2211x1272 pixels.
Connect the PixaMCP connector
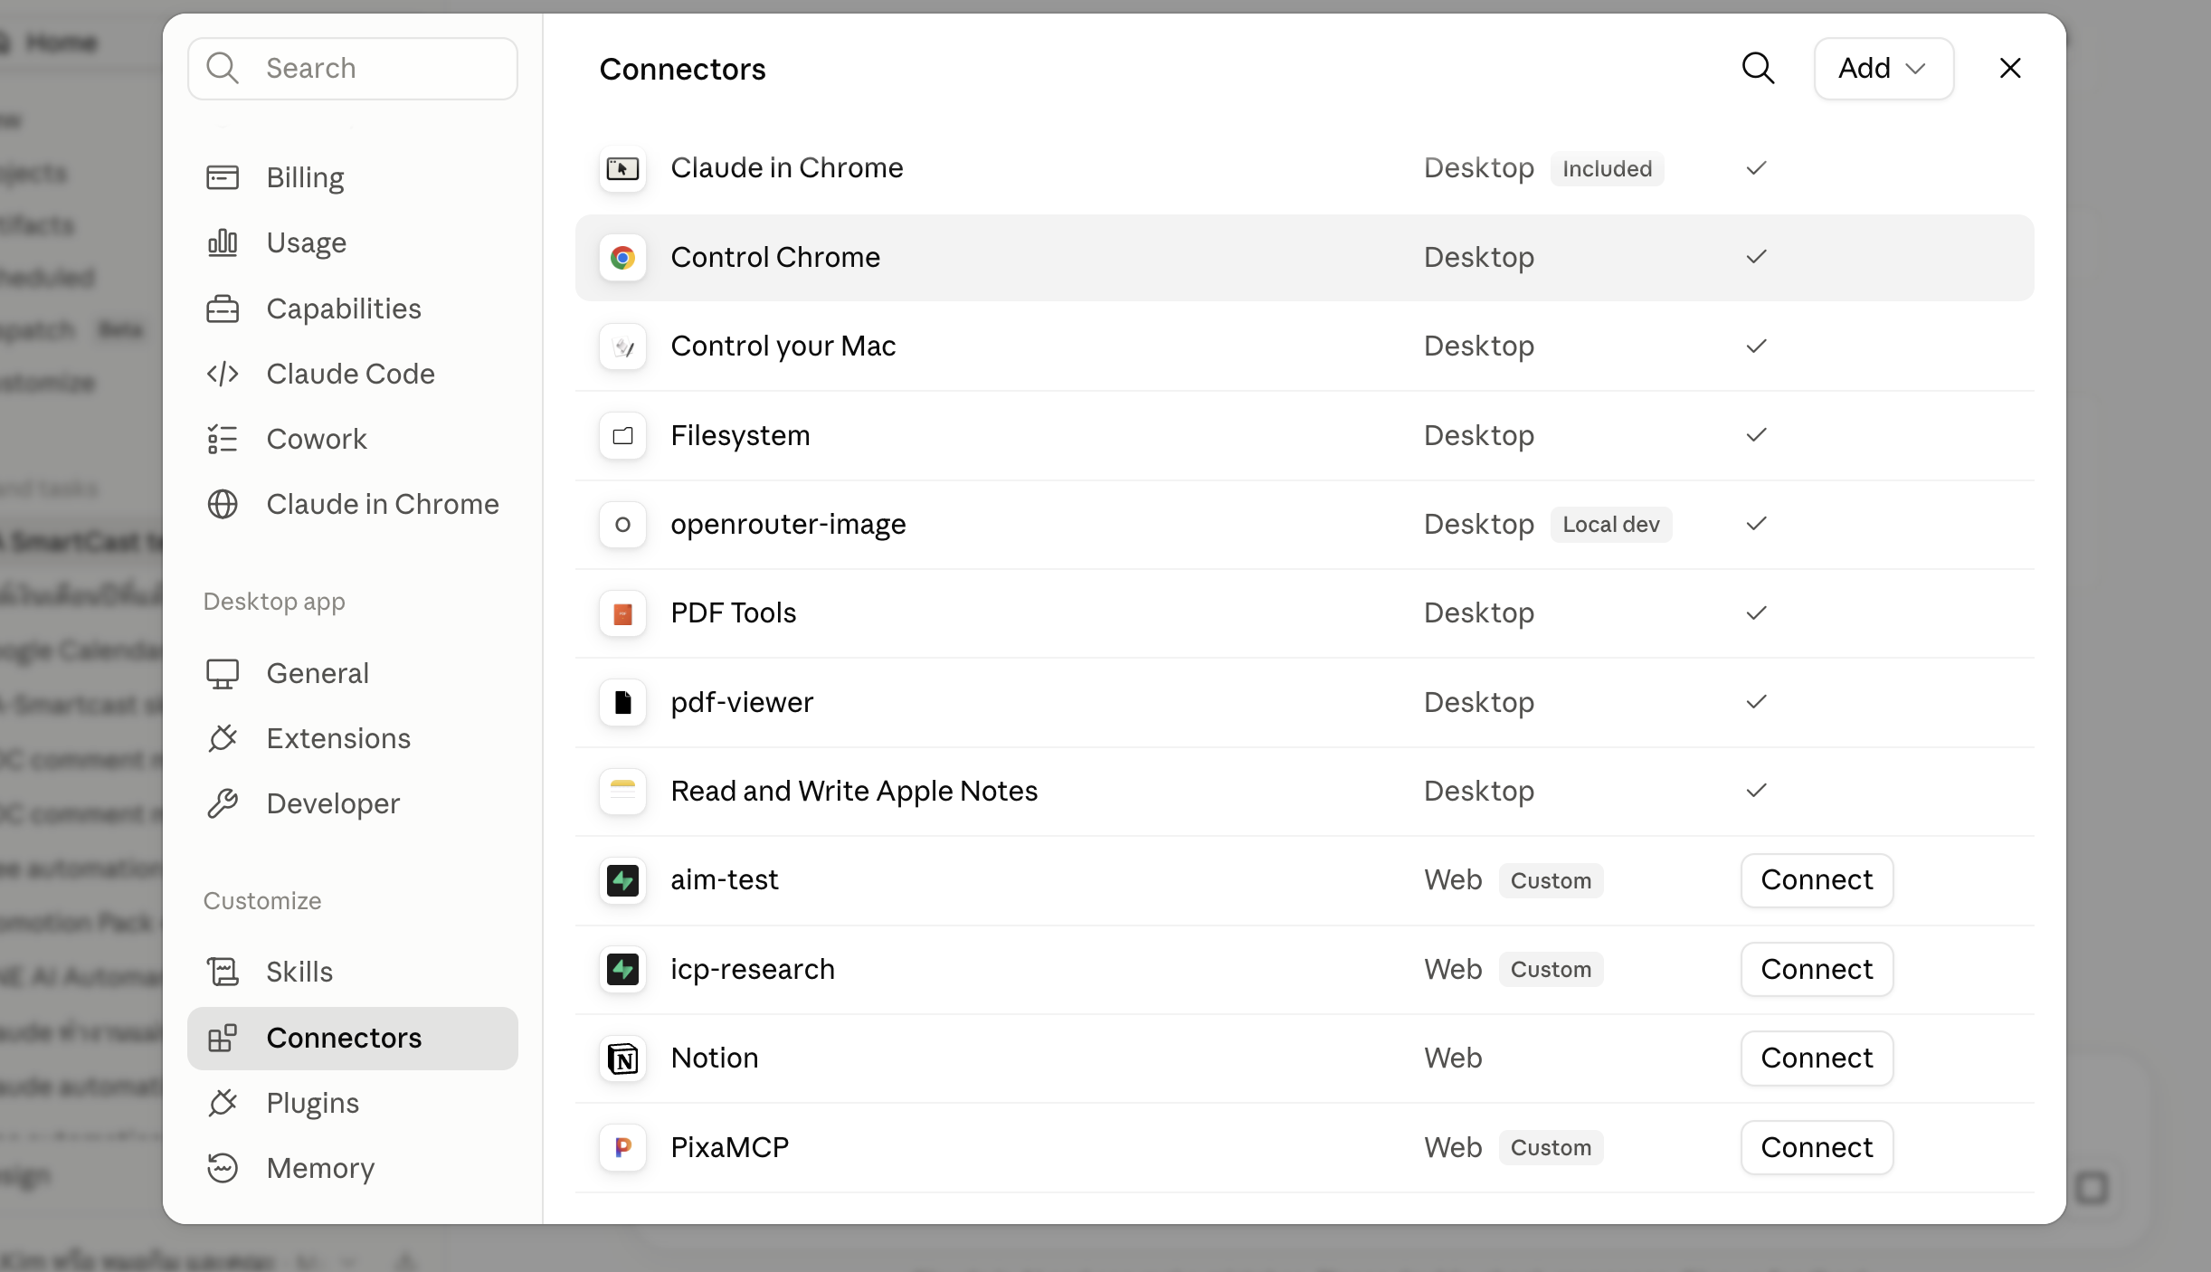point(1817,1148)
